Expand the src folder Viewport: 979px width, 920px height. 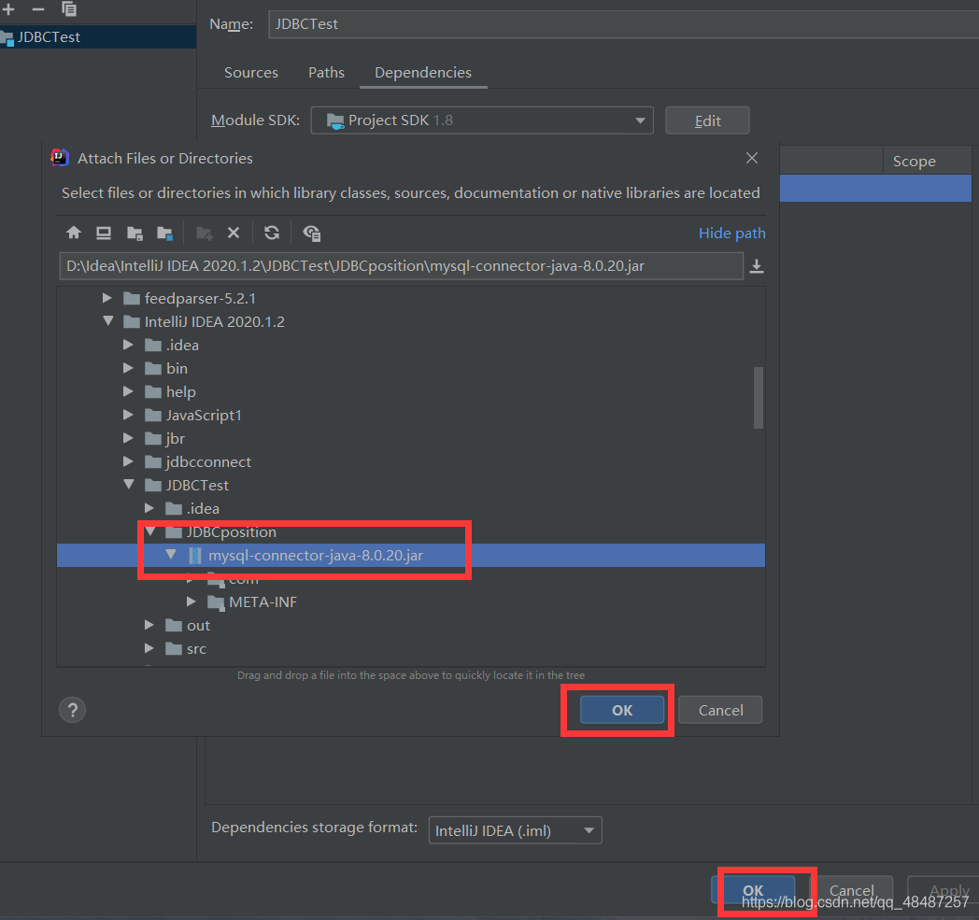pos(149,648)
